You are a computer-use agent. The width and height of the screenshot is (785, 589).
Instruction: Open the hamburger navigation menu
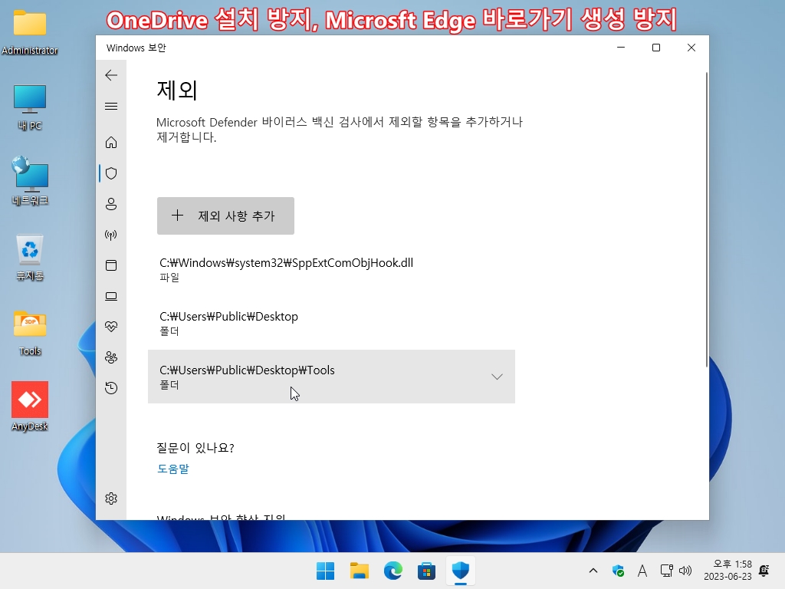point(111,106)
